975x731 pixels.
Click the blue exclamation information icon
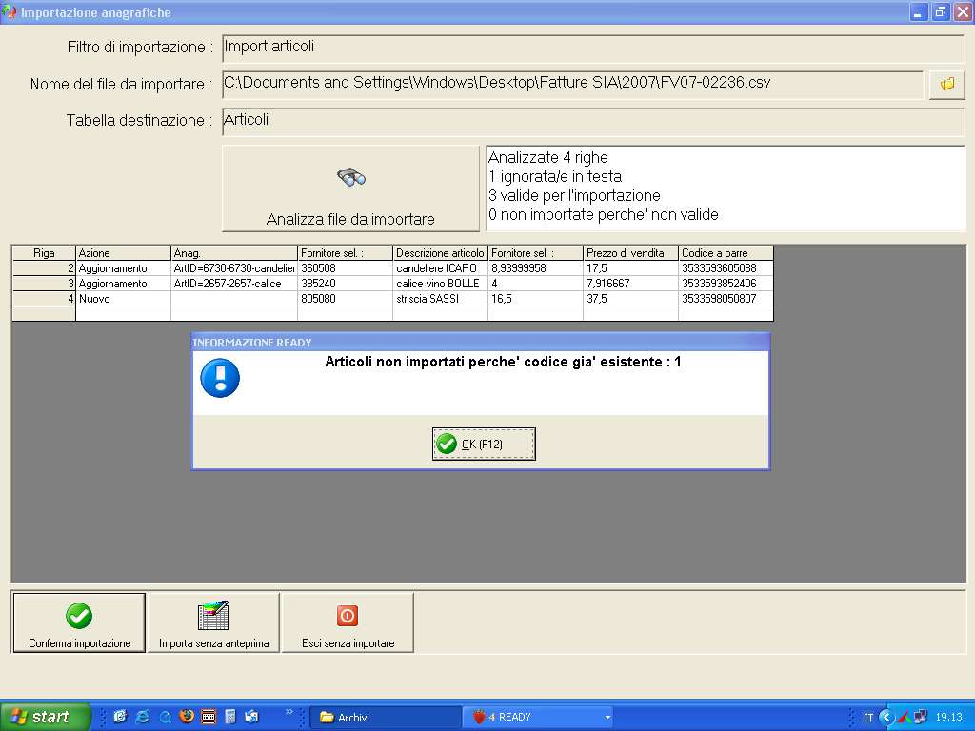point(220,378)
